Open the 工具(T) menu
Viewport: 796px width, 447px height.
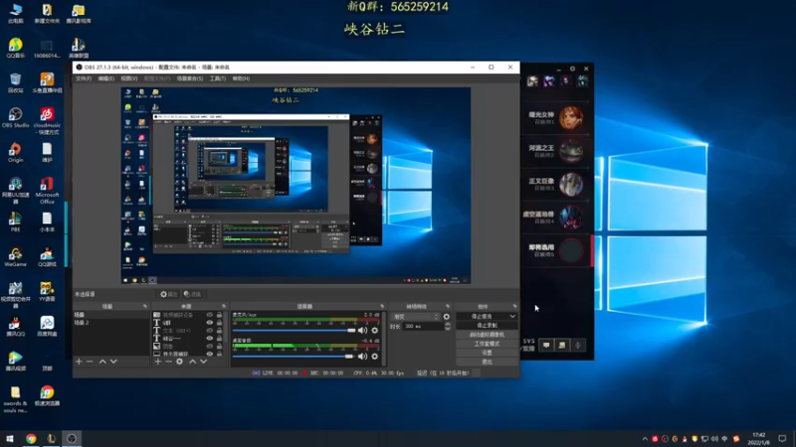[x=216, y=77]
